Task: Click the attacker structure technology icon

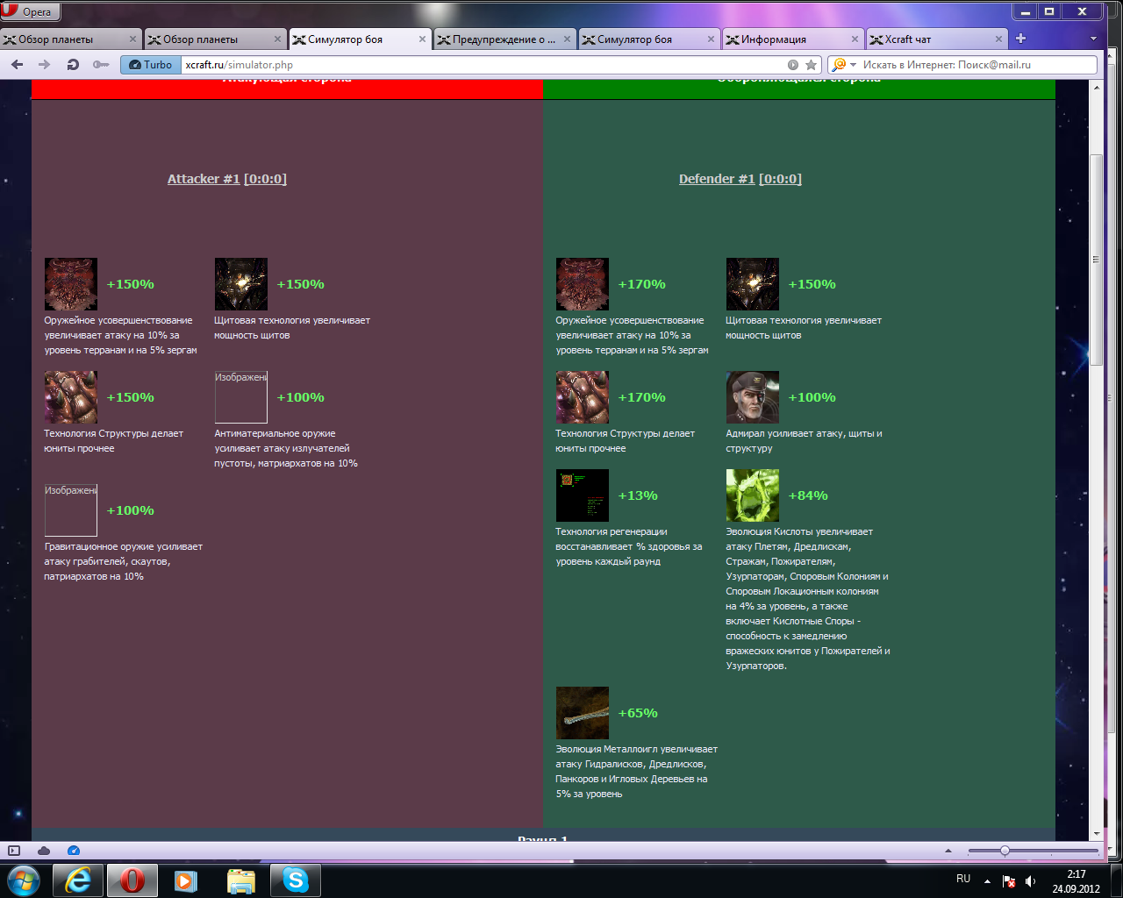Action: [x=71, y=397]
